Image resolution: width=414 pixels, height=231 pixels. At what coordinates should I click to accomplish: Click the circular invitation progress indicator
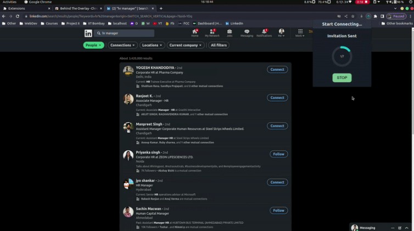click(342, 56)
